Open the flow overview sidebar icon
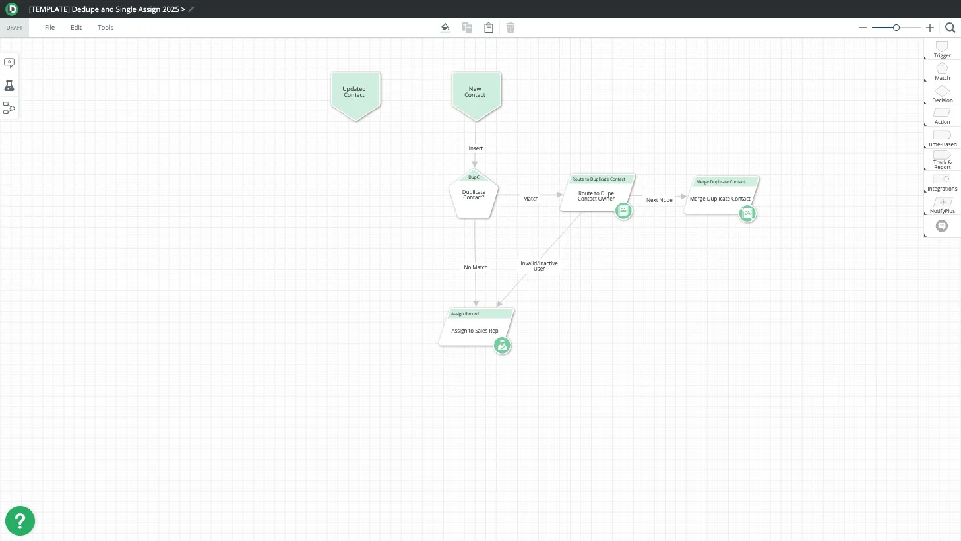 pyautogui.click(x=9, y=108)
